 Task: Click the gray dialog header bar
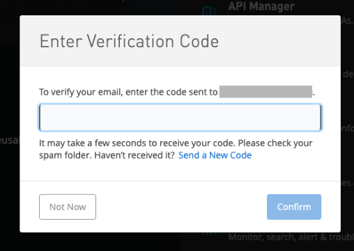[180, 41]
